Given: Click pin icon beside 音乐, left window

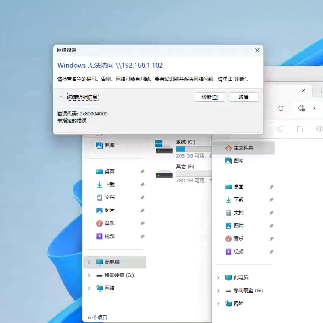Looking at the screenshot, I should (x=143, y=223).
